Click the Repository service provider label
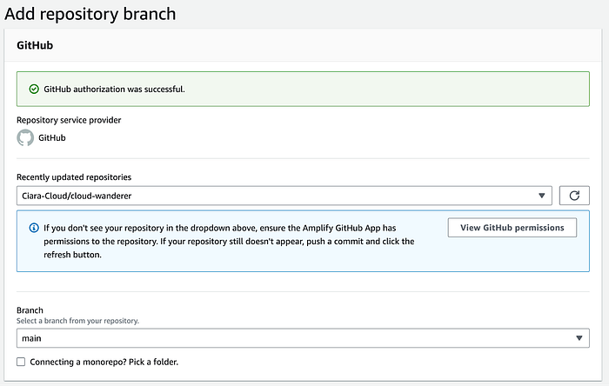The height and width of the screenshot is (386, 609). click(x=69, y=120)
